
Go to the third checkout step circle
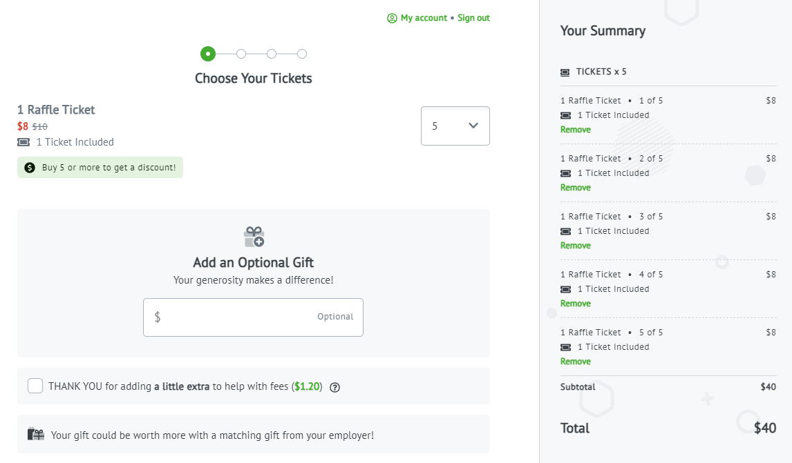coord(272,54)
